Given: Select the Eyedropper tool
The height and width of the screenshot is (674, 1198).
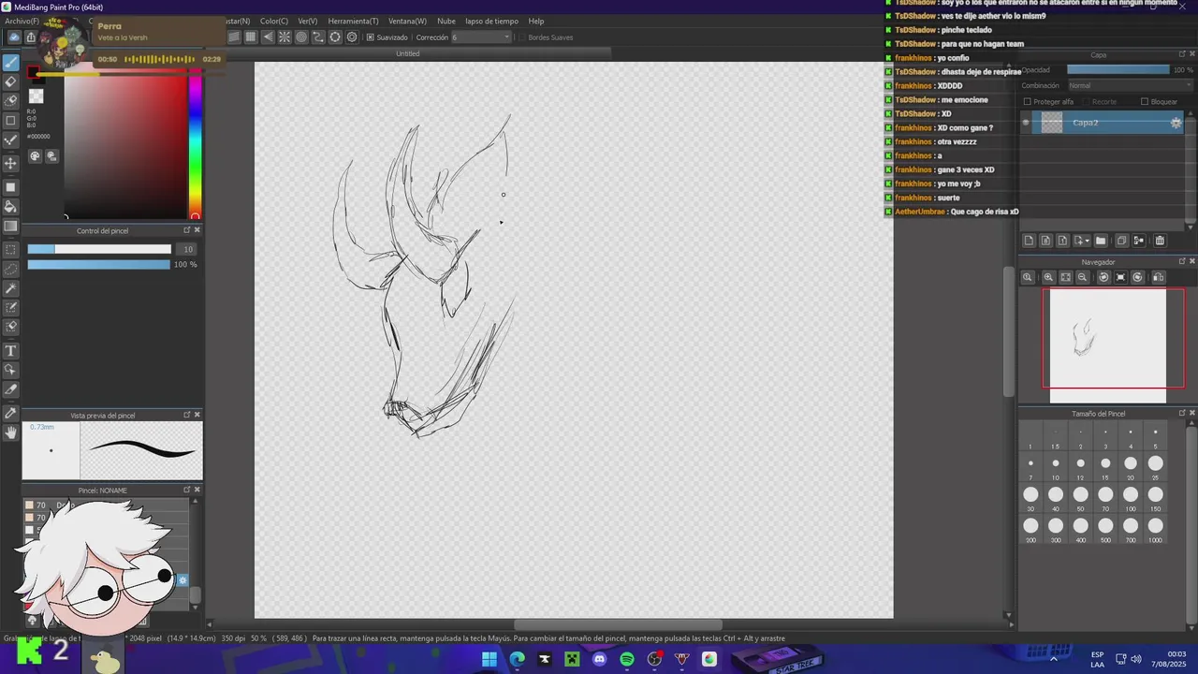Looking at the screenshot, I should (x=11, y=413).
